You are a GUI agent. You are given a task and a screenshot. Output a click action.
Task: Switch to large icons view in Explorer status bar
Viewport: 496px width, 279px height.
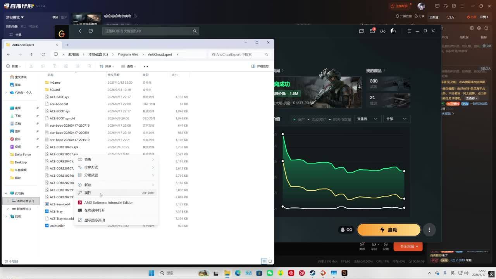pyautogui.click(x=270, y=261)
